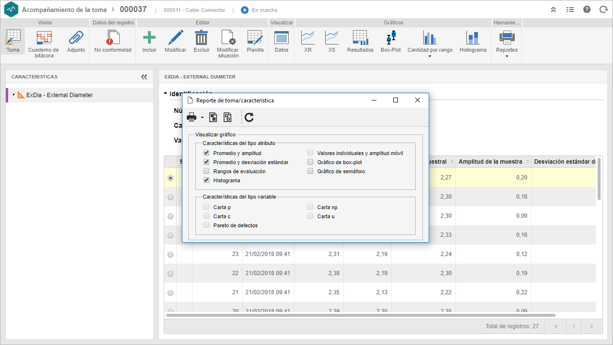613x345 pixels.
Task: Enable Rangos de evaluación checkbox
Action: (x=206, y=171)
